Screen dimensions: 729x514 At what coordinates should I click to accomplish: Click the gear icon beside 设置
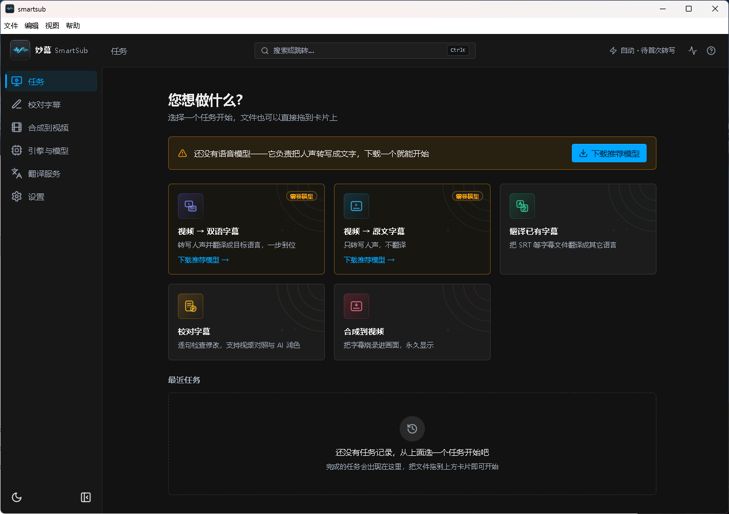(17, 197)
